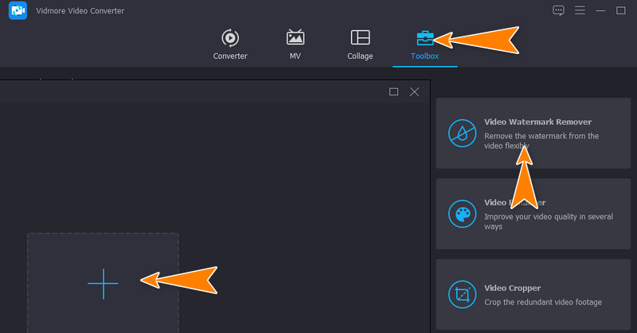Click the Video Enhancer palette icon
Screen dimensions: 637x333
(462, 214)
